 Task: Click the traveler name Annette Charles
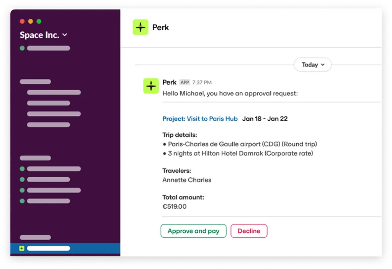click(187, 180)
